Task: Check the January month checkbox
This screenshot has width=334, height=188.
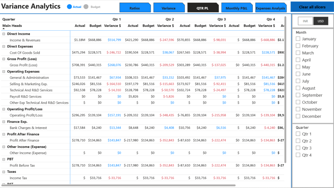Action: [x=298, y=39]
